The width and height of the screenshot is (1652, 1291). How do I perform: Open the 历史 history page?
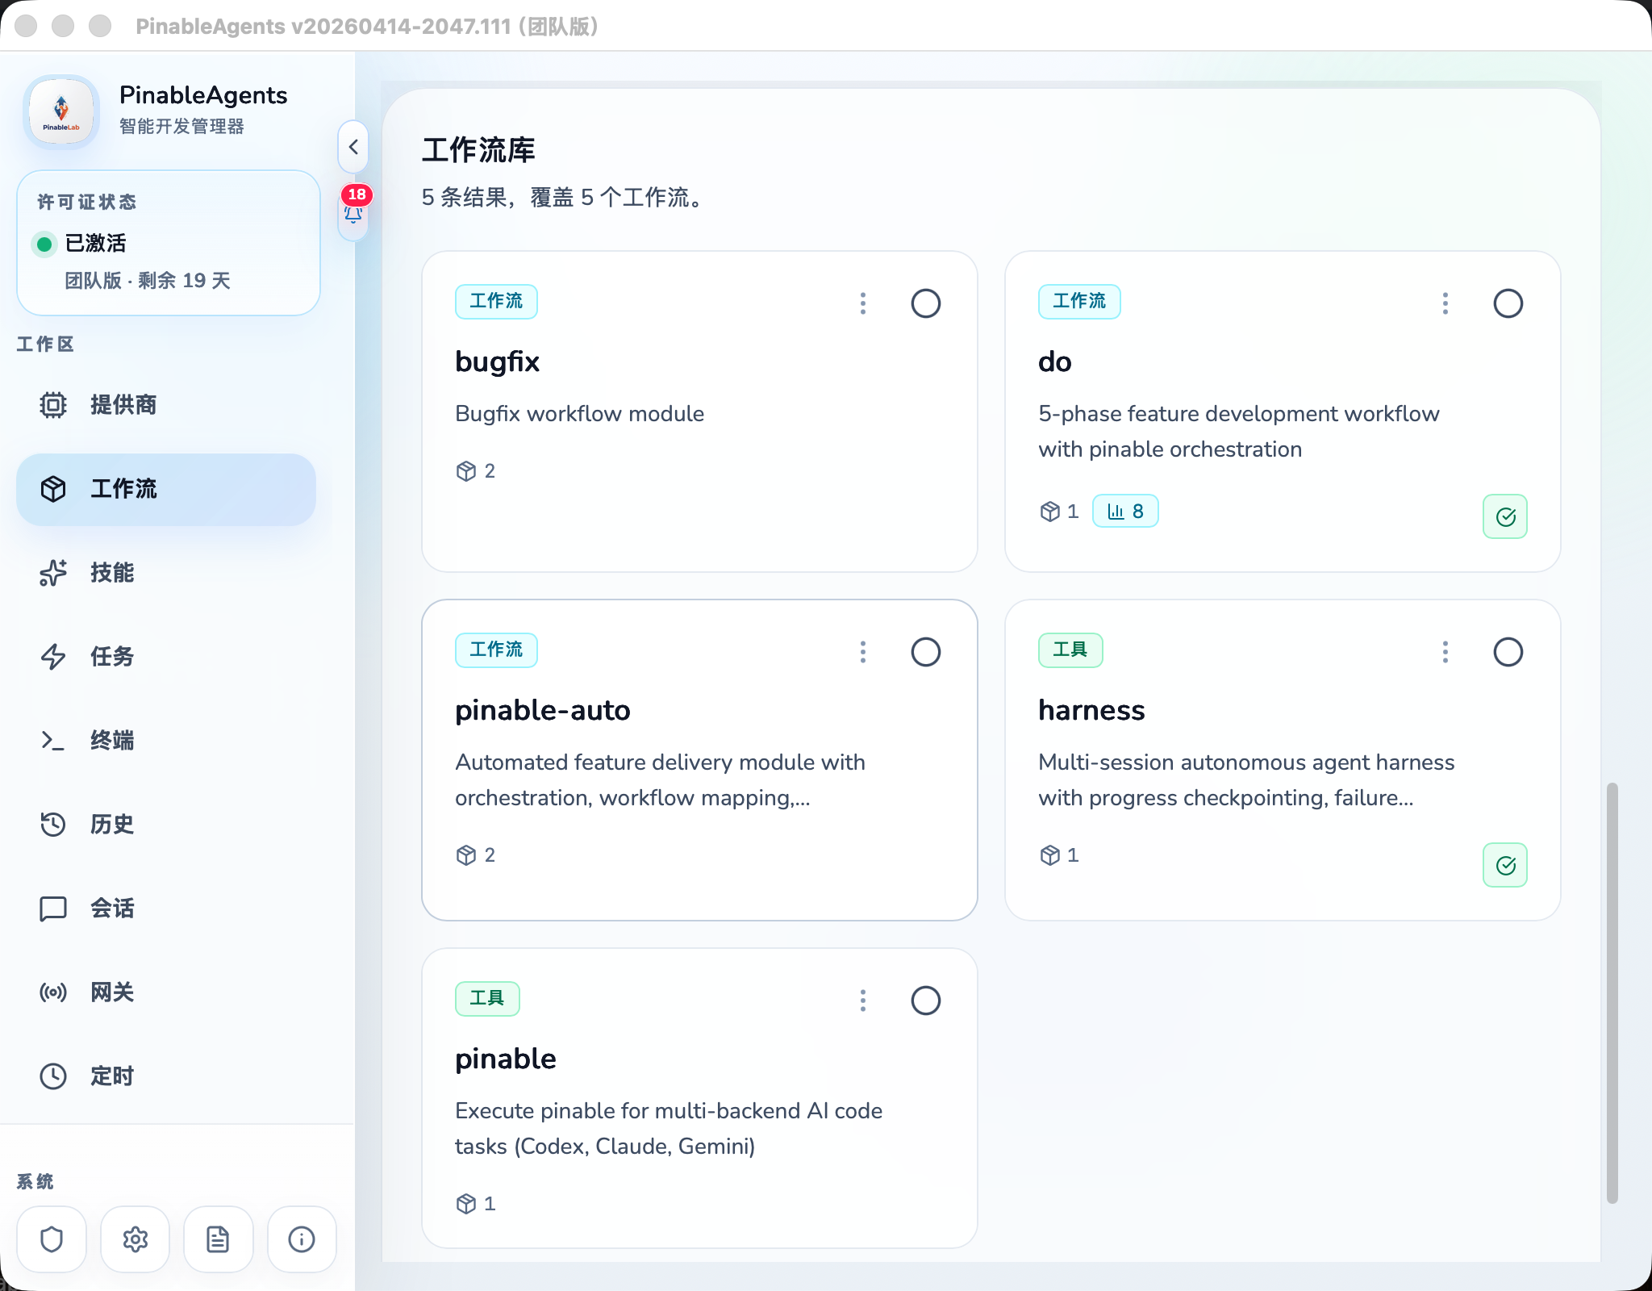pyautogui.click(x=165, y=825)
